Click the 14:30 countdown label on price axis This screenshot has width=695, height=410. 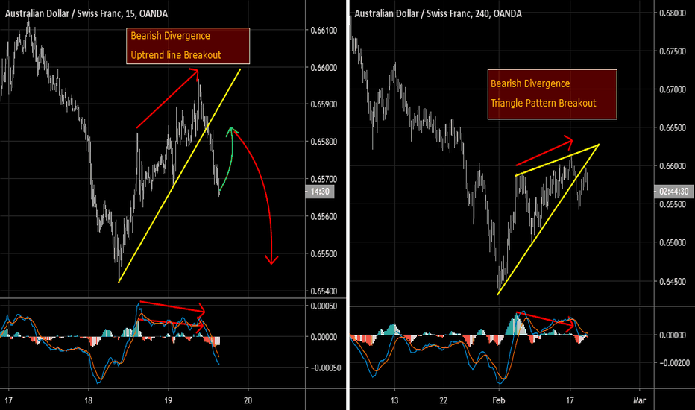click(320, 192)
